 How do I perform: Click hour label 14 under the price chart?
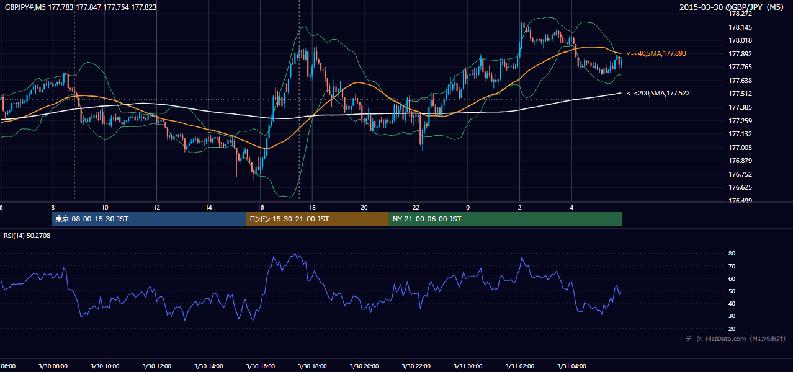(x=208, y=208)
